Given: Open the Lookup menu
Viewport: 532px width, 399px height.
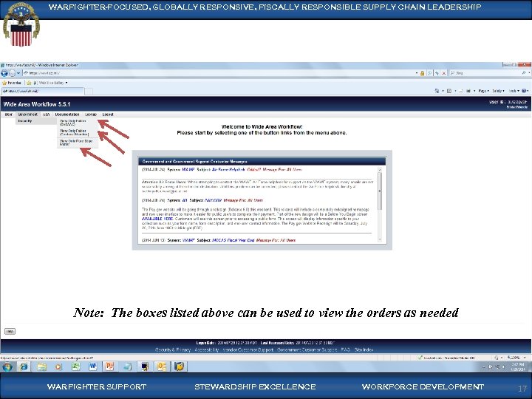Looking at the screenshot, I should (x=91, y=115).
